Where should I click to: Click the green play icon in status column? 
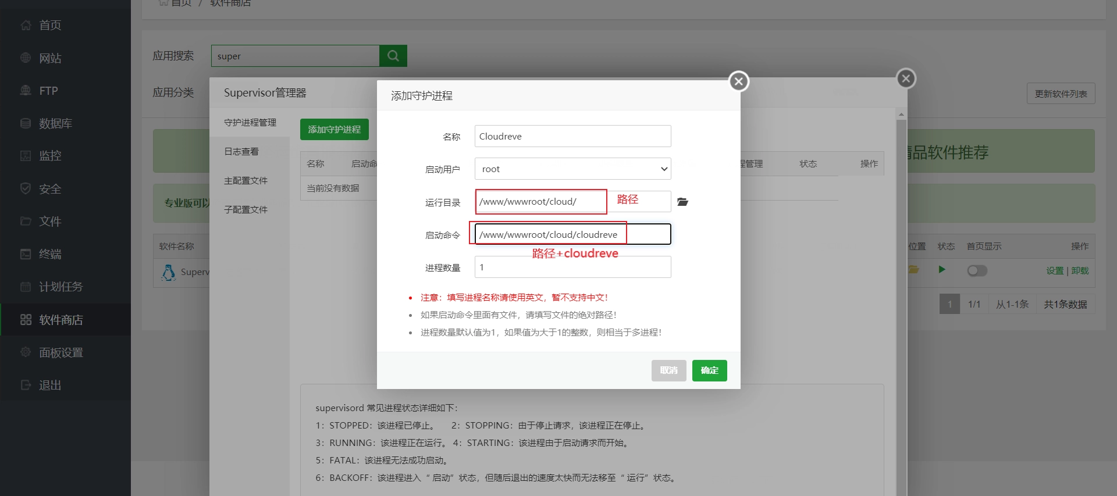click(x=942, y=270)
